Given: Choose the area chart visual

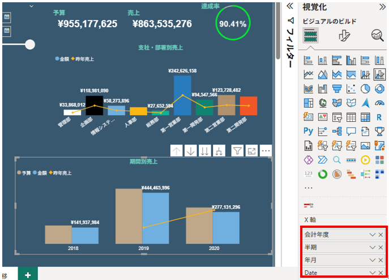Looking at the screenshot, I should 323,74.
